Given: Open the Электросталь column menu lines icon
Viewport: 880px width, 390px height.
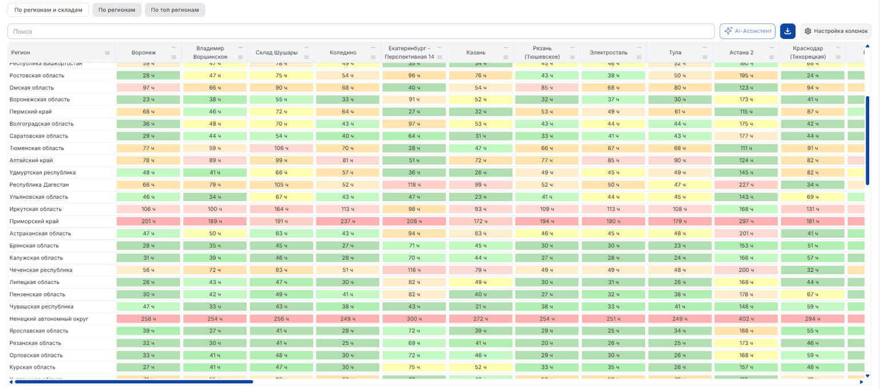Looking at the screenshot, I should 639,57.
